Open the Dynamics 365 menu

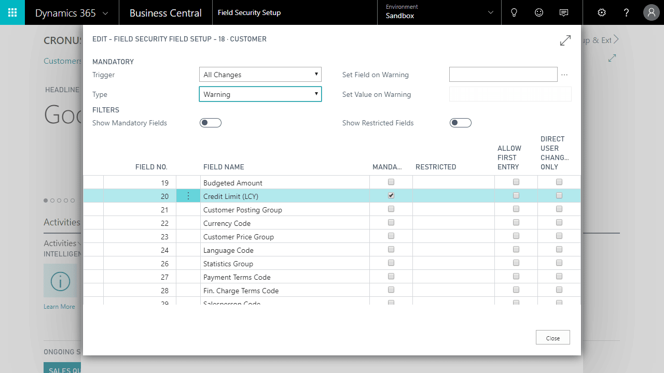(x=72, y=13)
